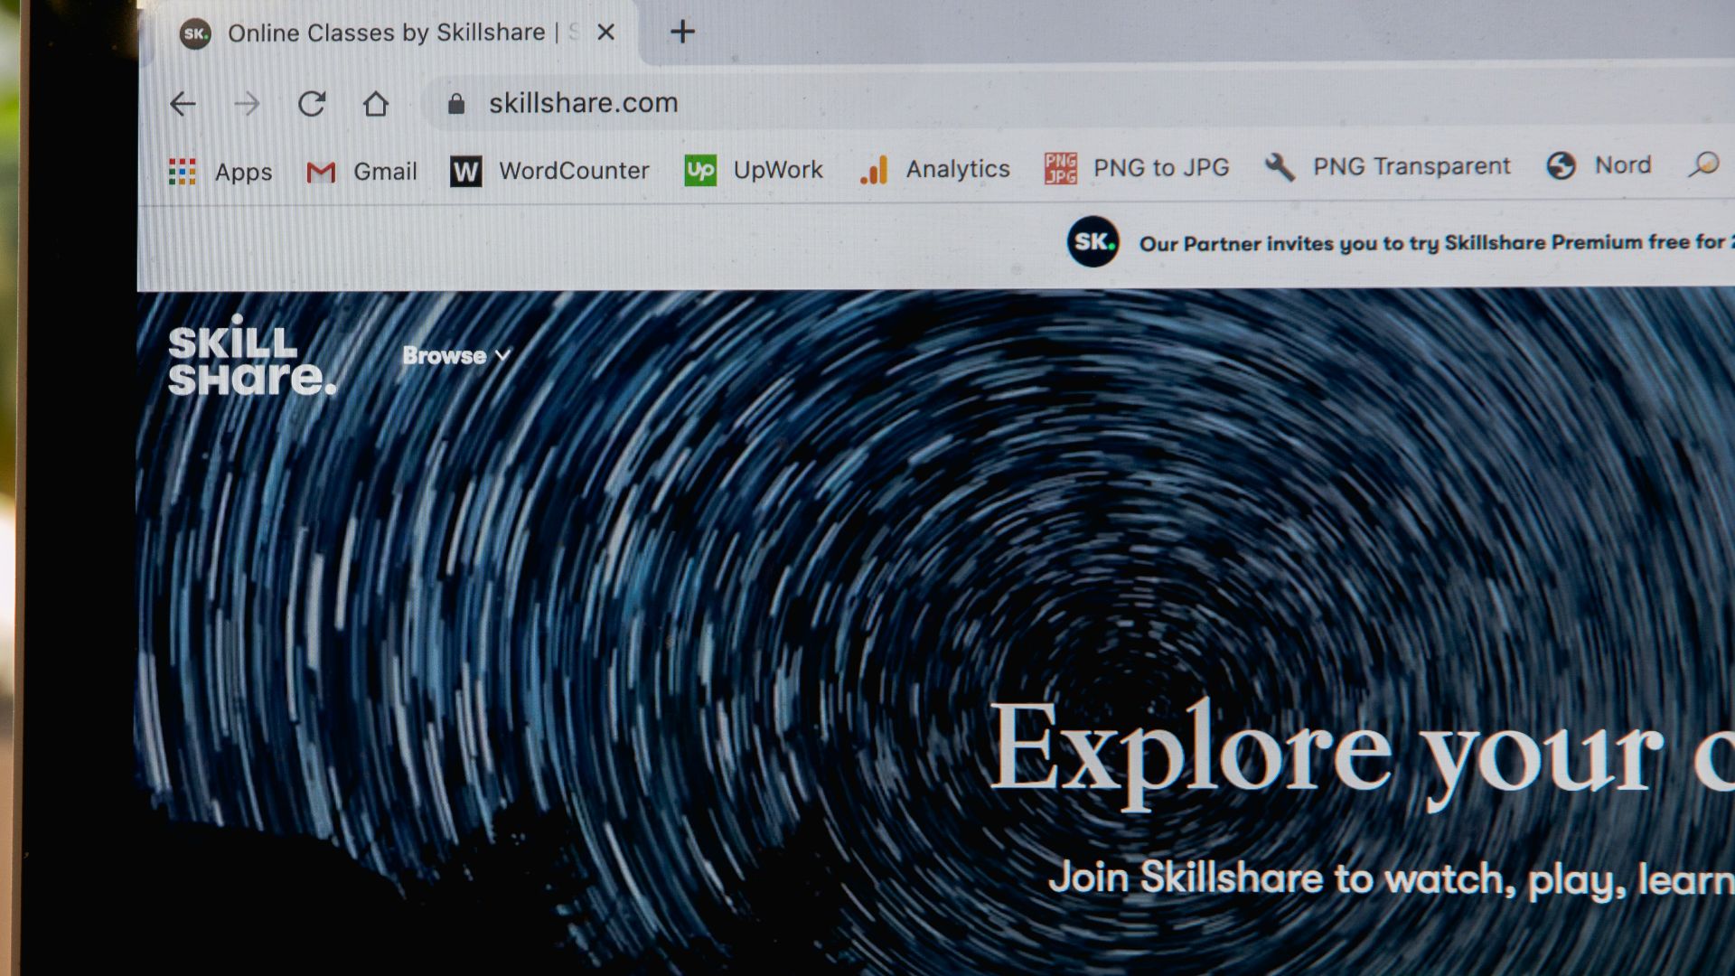Open a new browser tab

click(682, 33)
